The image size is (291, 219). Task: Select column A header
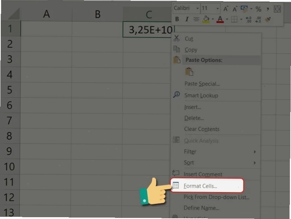click(47, 14)
